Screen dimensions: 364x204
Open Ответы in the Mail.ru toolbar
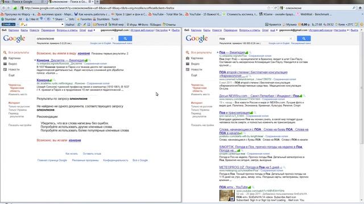169,24
